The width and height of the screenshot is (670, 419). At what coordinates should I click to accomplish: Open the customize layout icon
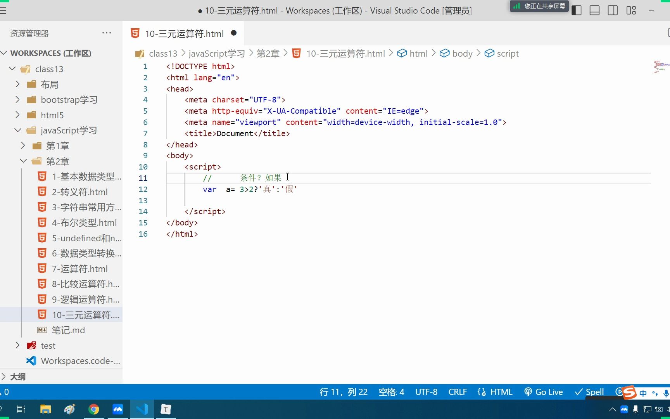click(x=631, y=10)
